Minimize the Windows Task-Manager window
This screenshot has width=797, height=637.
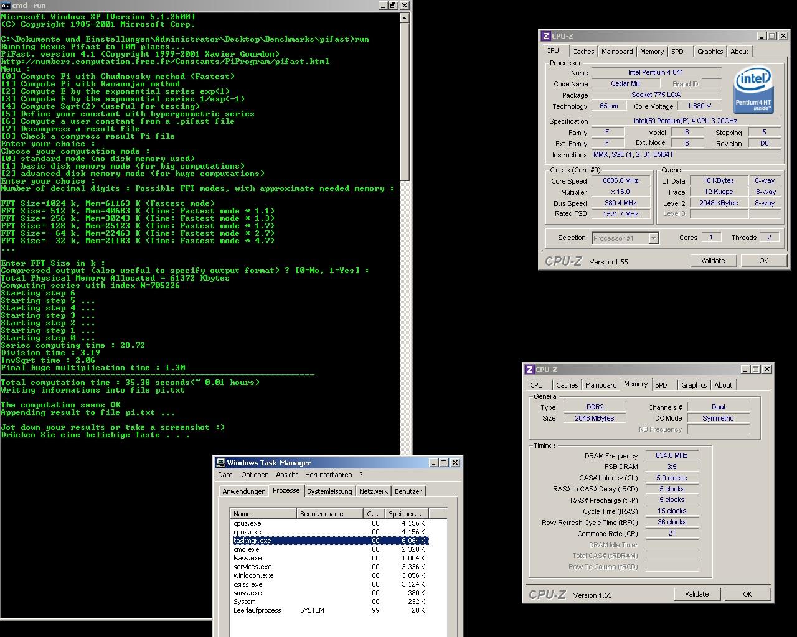[433, 463]
